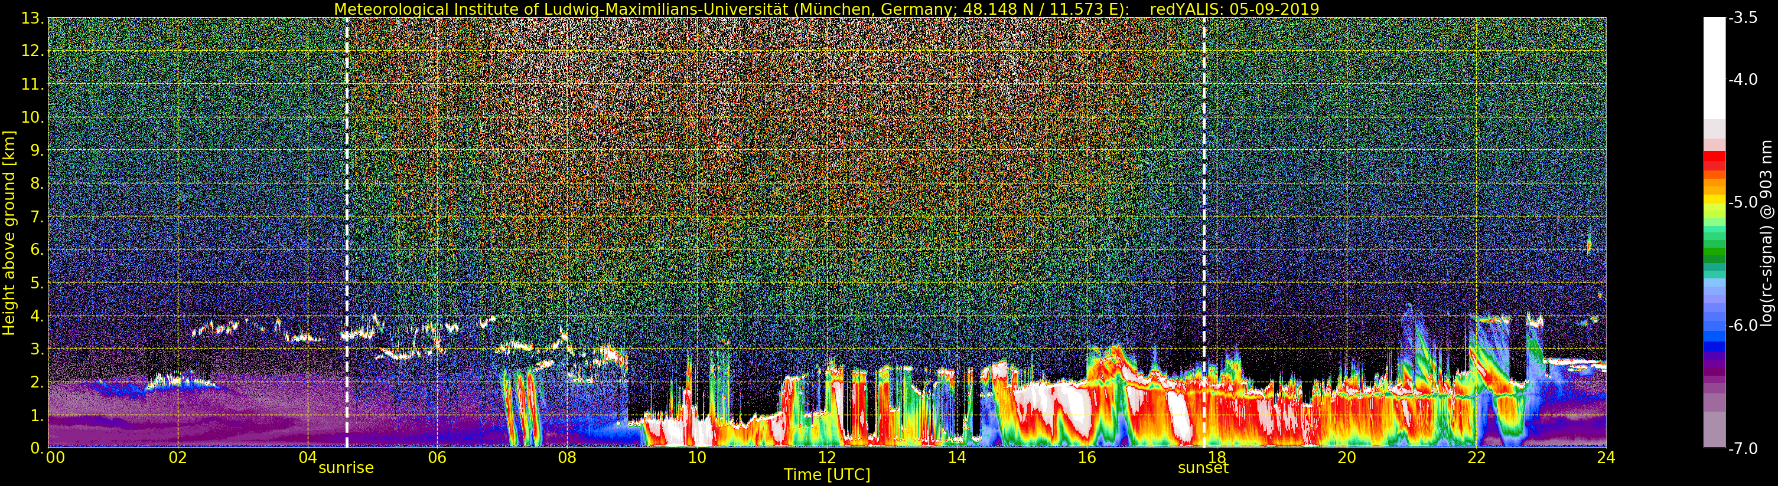The width and height of the screenshot is (1778, 486).
Task: Click the white dashed sunset line
Action: [1204, 207]
